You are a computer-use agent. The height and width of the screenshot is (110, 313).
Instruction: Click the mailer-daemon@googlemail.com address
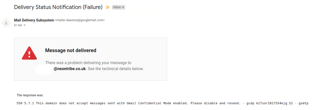(x=80, y=20)
